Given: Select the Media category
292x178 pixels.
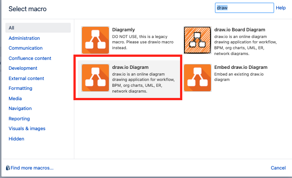Looking at the screenshot, I should pos(15,98).
